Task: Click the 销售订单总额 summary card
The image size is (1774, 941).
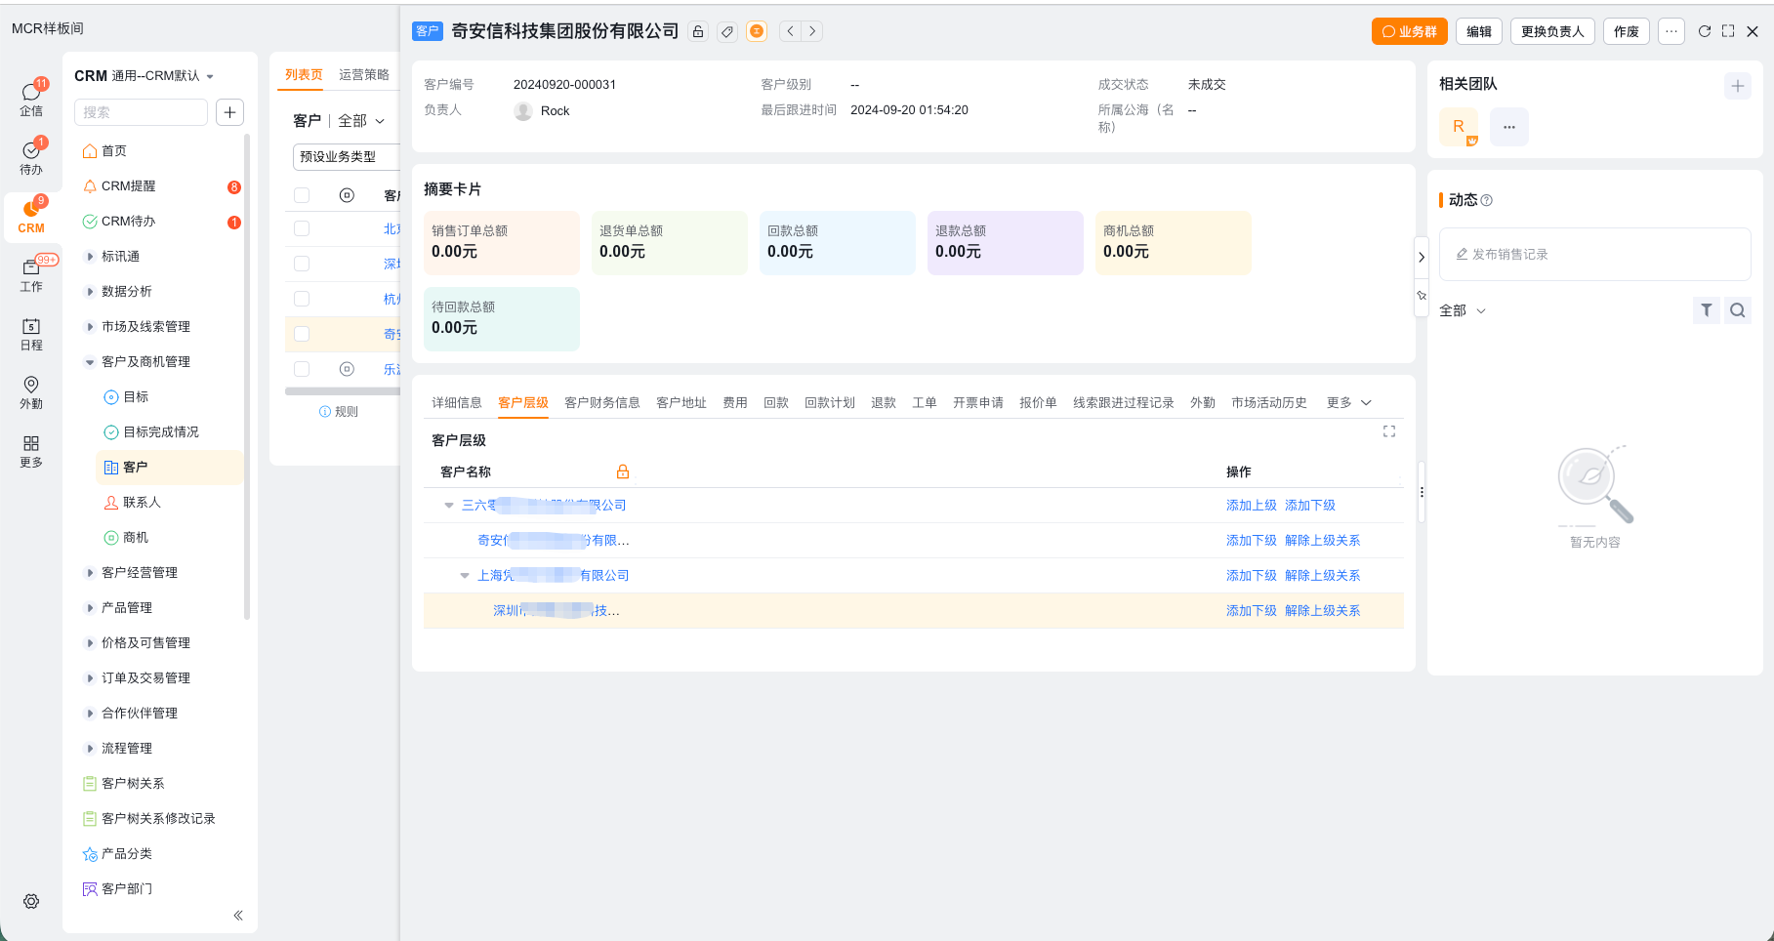Action: pyautogui.click(x=502, y=243)
